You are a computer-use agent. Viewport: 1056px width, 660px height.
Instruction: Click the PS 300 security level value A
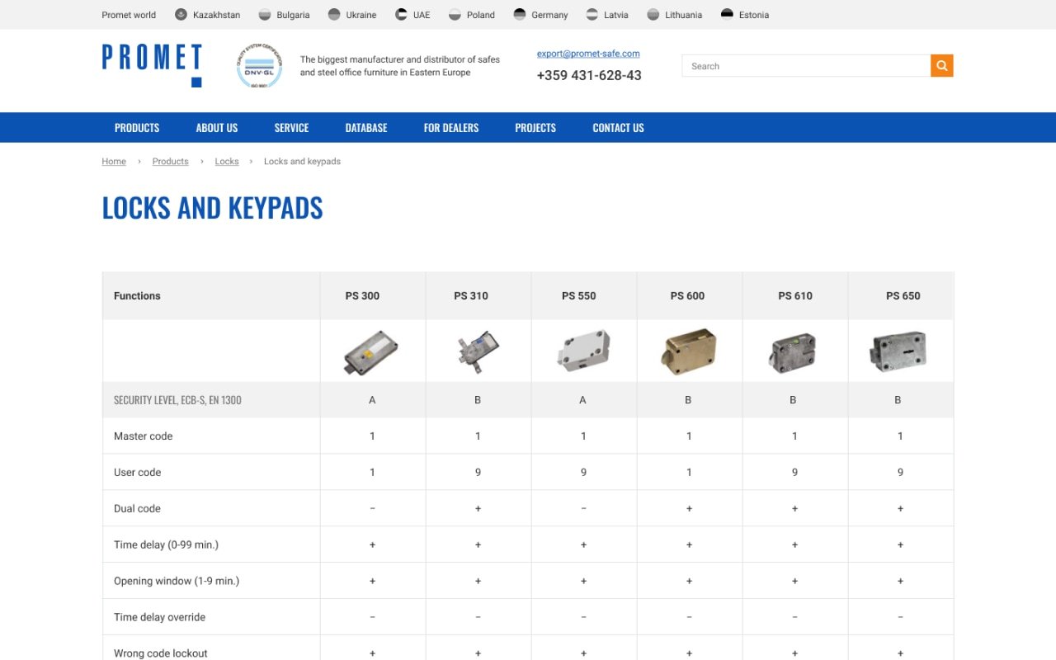372,400
